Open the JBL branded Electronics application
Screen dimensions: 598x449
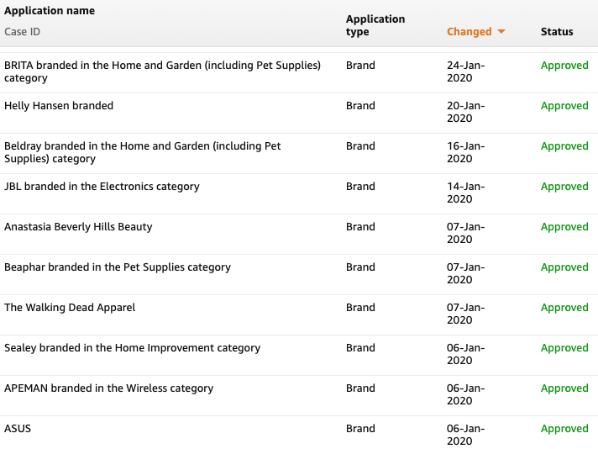102,187
